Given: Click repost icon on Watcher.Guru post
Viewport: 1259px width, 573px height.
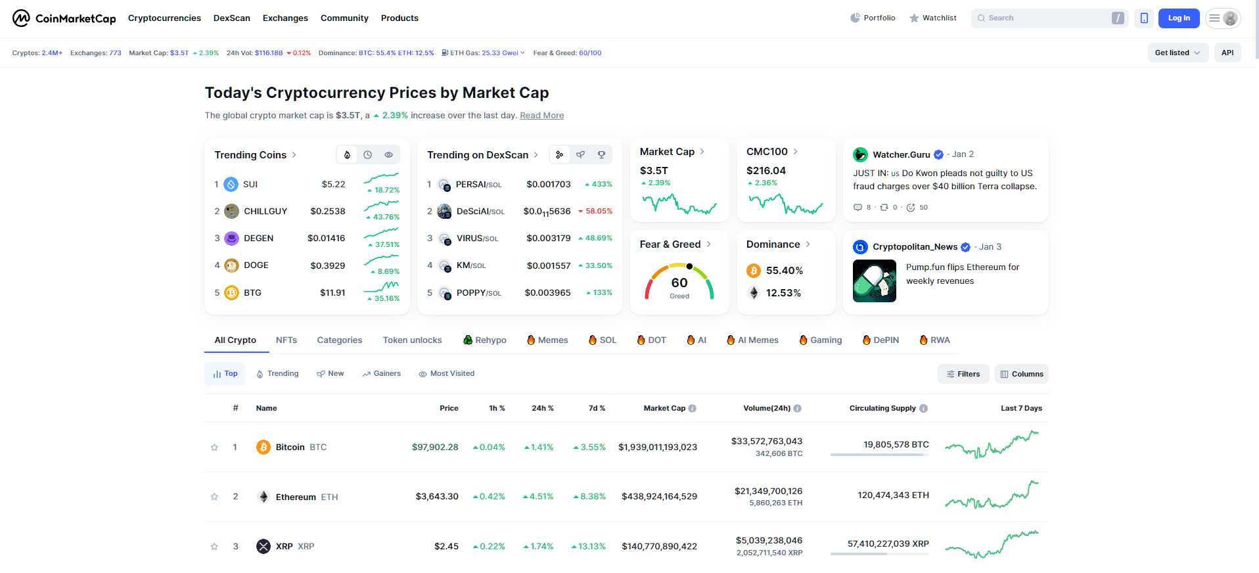Looking at the screenshot, I should click(x=884, y=208).
